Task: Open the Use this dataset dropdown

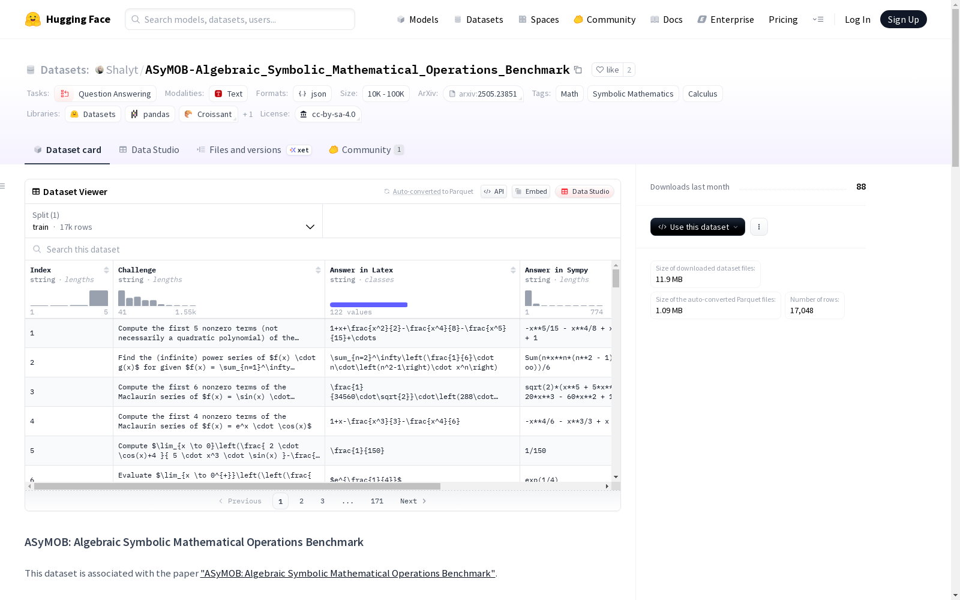Action: coord(698,227)
